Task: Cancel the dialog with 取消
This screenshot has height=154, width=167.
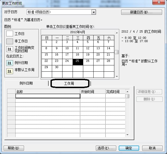Action: tap(152, 148)
